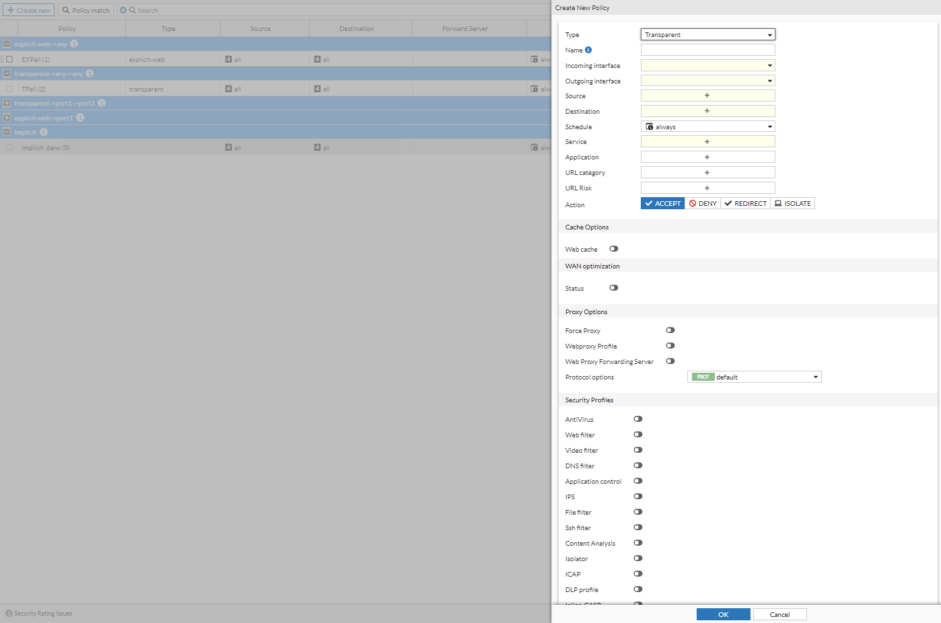Image resolution: width=941 pixels, height=623 pixels.
Task: Check the box for the implicit deny (0) policy
Action: pos(9,147)
